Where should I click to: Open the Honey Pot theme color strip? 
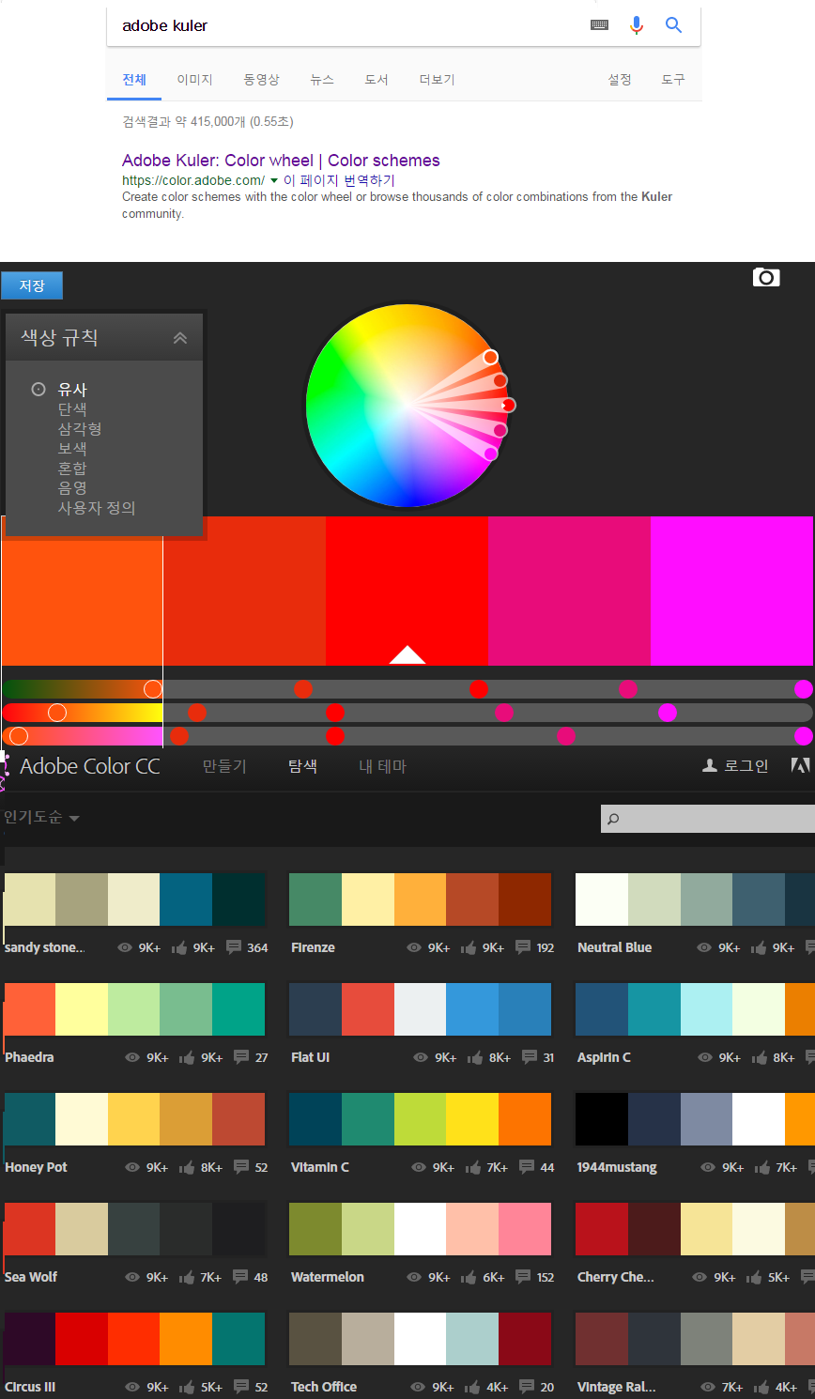point(134,1119)
